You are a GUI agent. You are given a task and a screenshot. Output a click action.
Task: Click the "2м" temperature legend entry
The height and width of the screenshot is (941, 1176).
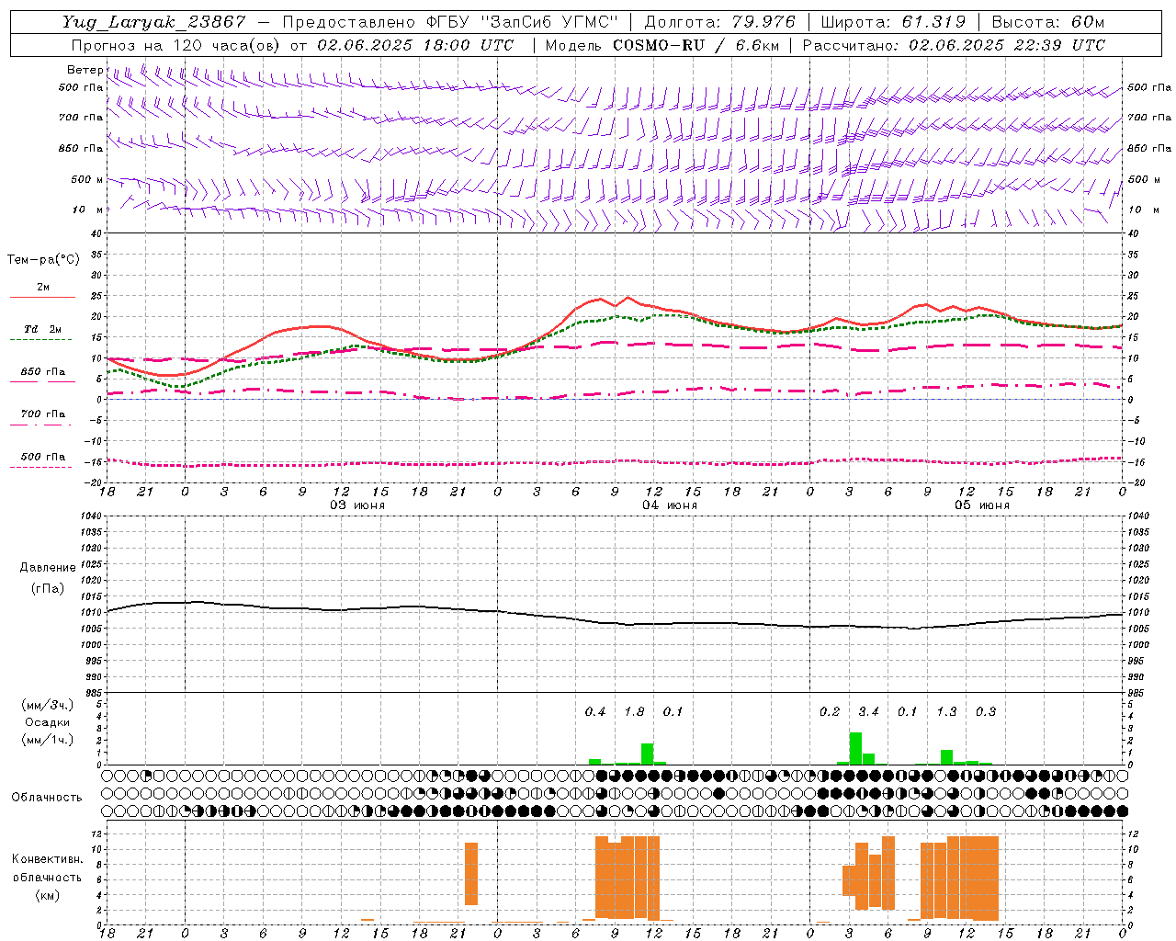[43, 288]
